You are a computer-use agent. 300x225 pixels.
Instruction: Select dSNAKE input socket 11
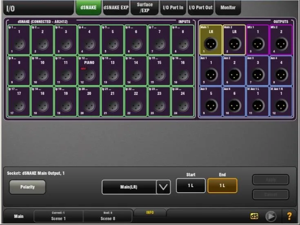click(x=66, y=71)
